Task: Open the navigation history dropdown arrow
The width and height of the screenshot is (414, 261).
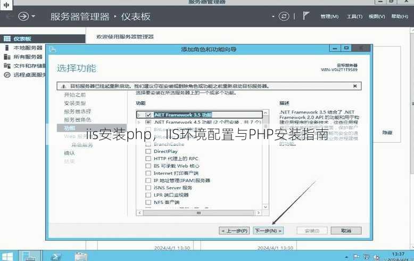Action: (x=34, y=17)
